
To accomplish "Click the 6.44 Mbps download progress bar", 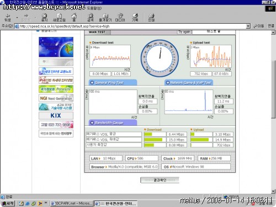I will [x=155, y=135].
